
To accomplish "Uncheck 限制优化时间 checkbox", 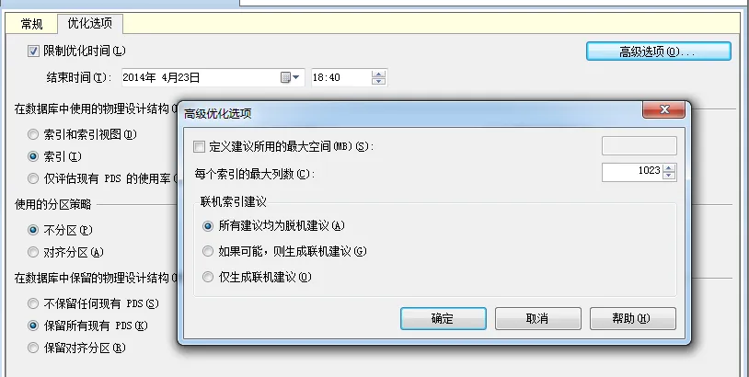I will 33,51.
